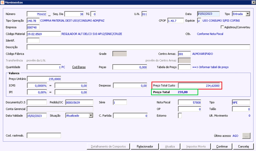
Task: Click the Preço Total Custo field
Action: 199,86
